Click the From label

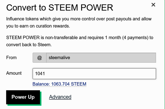(x=11, y=58)
